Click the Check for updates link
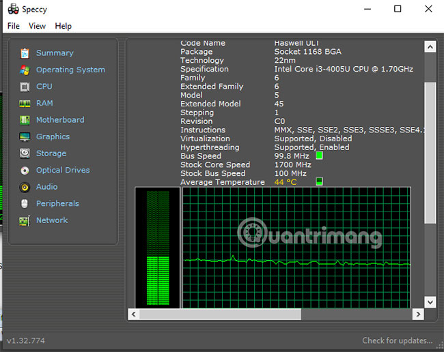Viewport: 444px width, 352px height. pos(397,340)
